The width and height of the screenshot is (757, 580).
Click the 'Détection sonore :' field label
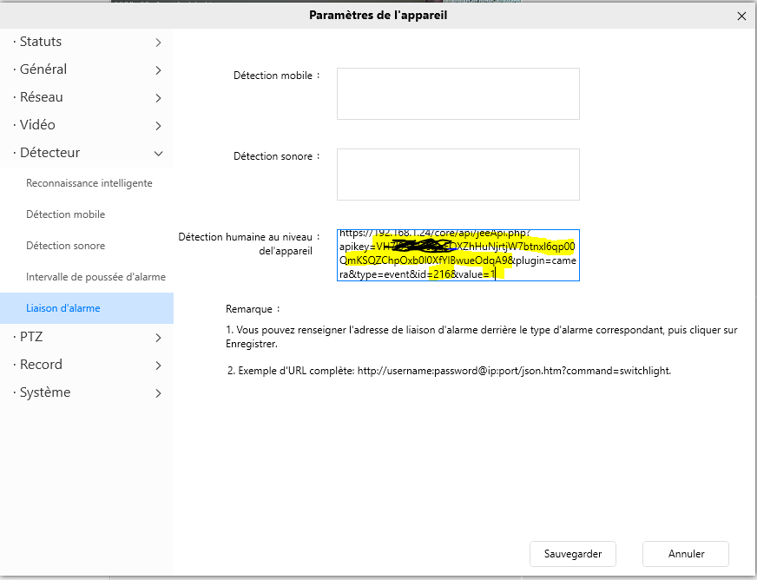click(x=277, y=156)
